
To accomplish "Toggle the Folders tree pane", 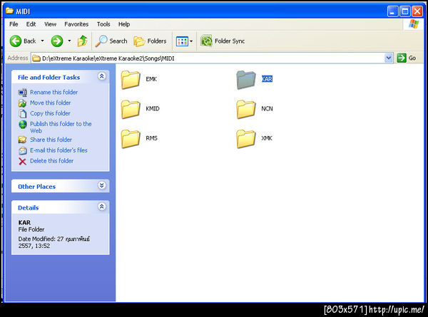I will 150,41.
